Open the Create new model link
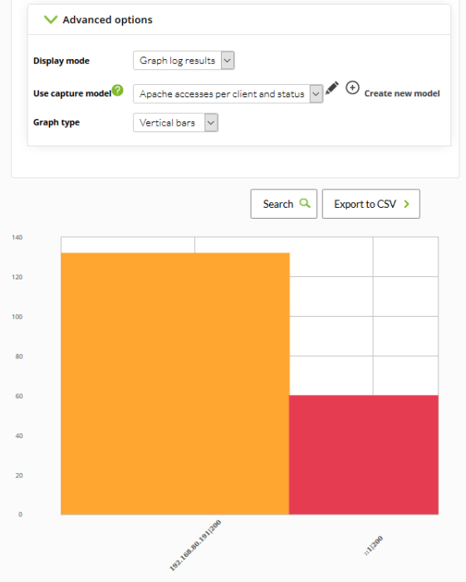Viewport: 466px width, 582px height. pos(402,93)
